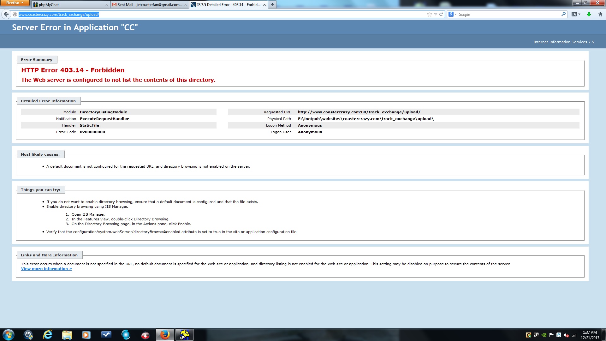Image resolution: width=606 pixels, height=341 pixels.
Task: Open the Steam tray icon
Action: click(536, 335)
